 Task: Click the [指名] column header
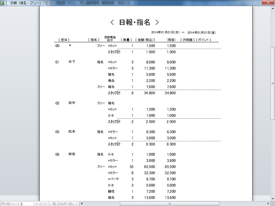pyautogui.click(x=94, y=40)
